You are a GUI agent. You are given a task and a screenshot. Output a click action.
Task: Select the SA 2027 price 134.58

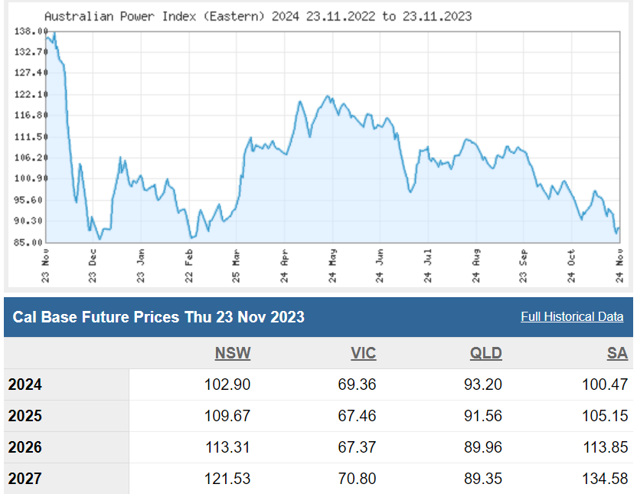click(x=605, y=479)
